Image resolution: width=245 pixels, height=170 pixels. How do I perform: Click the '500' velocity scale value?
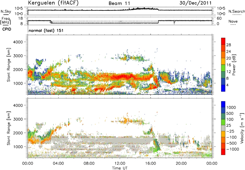(230, 113)
